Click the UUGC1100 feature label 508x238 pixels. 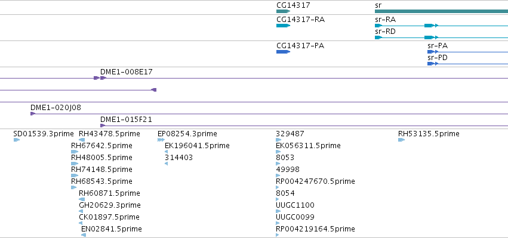pyautogui.click(x=295, y=205)
